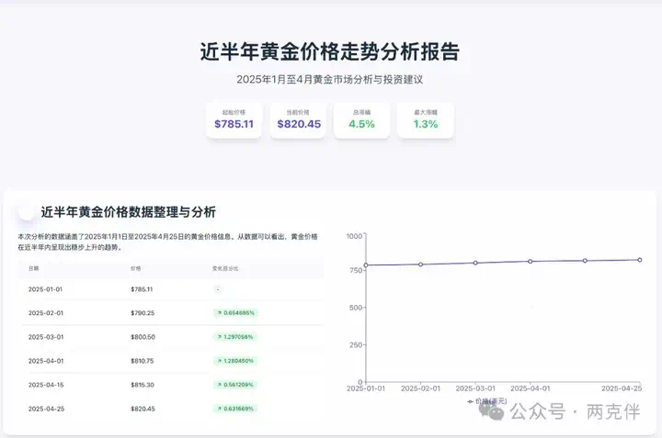Click the green change badge in 2025-03-01 row
Viewport: 662px width, 438px height.
[235, 337]
